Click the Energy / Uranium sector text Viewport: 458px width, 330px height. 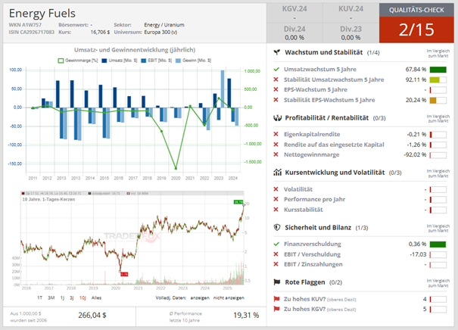tap(164, 25)
